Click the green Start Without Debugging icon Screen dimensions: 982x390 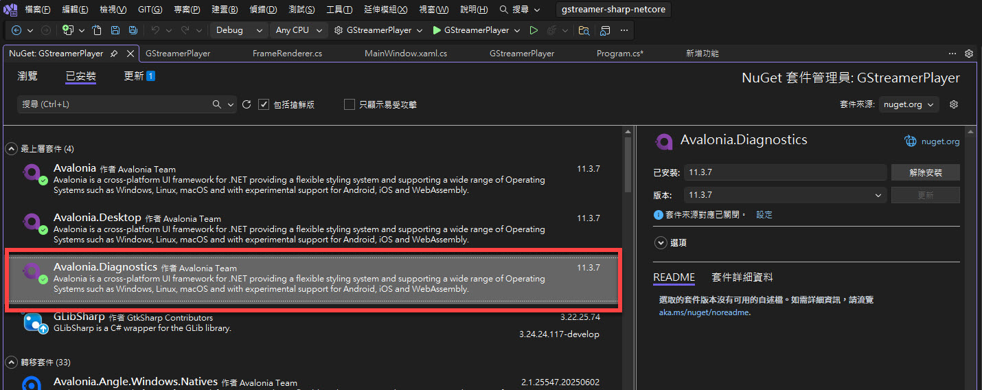coord(534,30)
